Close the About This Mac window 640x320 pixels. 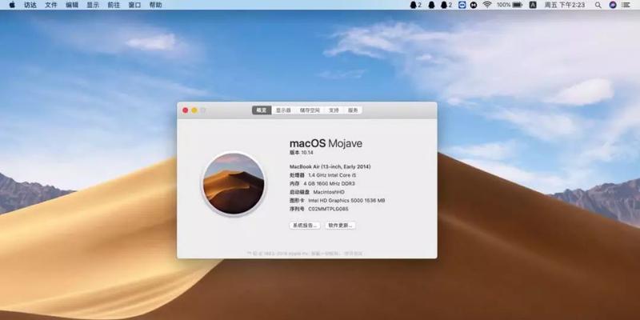click(x=186, y=110)
